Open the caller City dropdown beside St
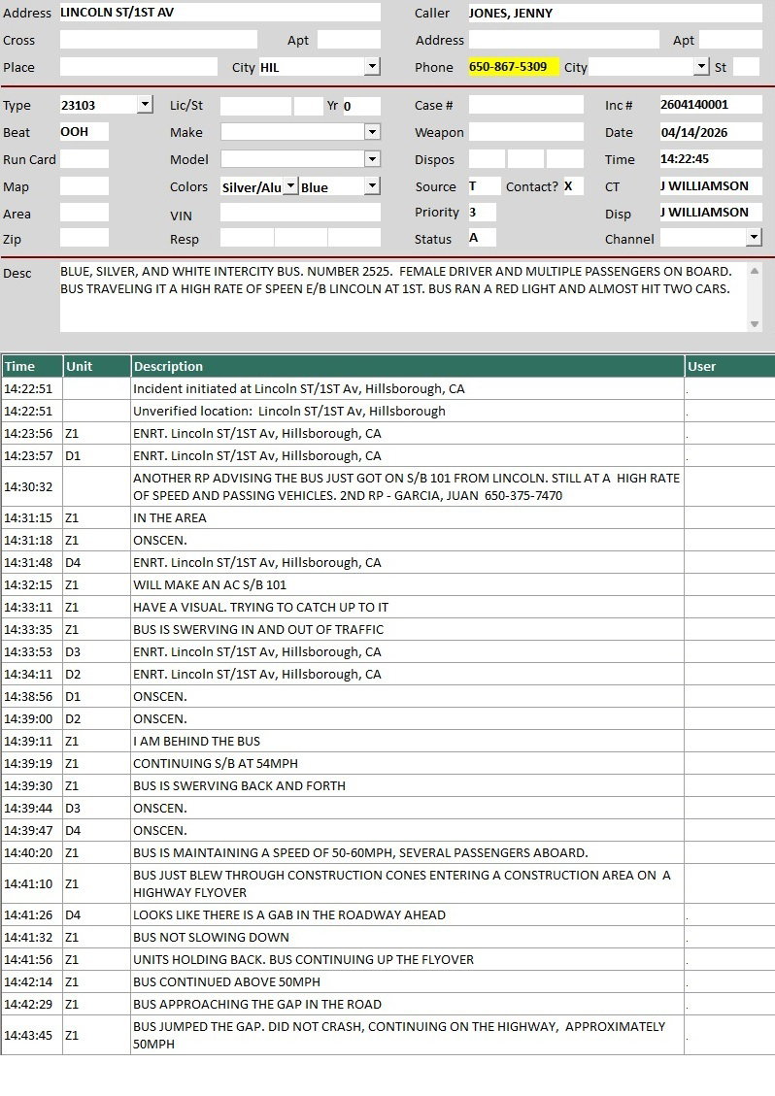The image size is (775, 1096). pos(702,67)
